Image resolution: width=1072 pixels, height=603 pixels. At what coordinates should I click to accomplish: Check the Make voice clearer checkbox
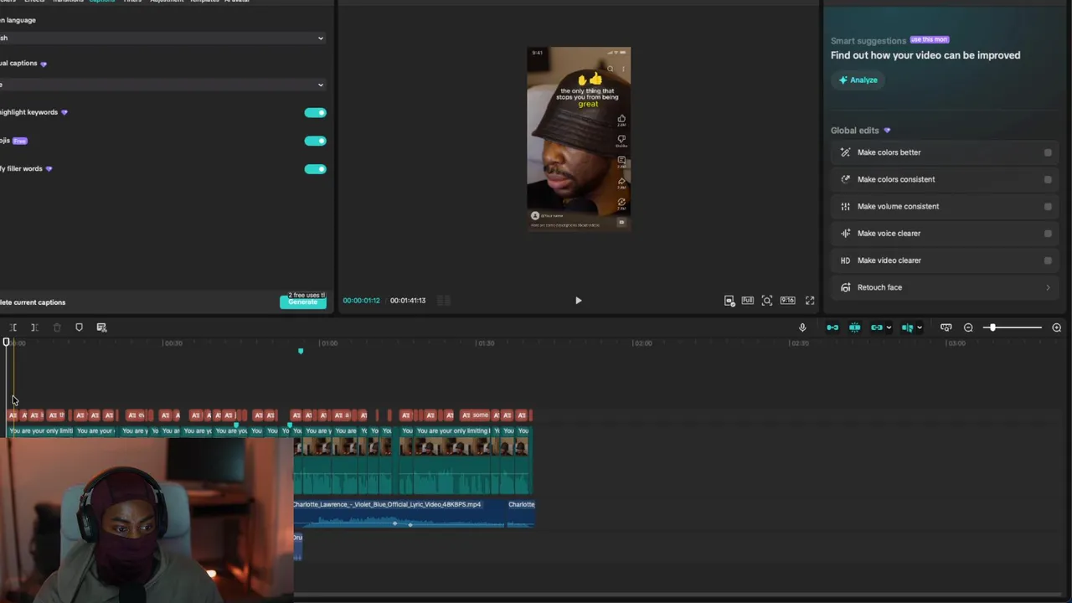[x=1048, y=234]
